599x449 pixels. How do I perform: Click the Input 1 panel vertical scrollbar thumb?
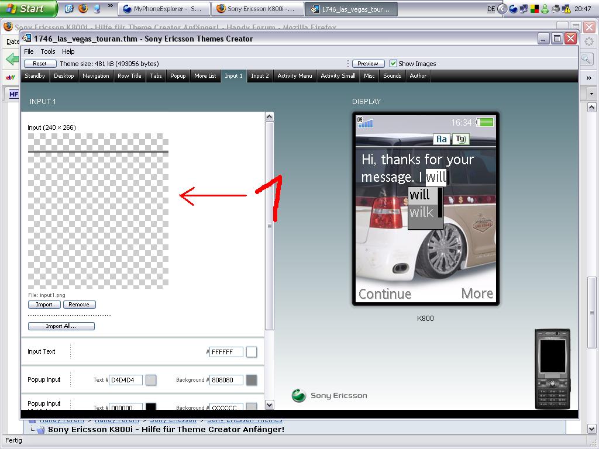[269, 226]
